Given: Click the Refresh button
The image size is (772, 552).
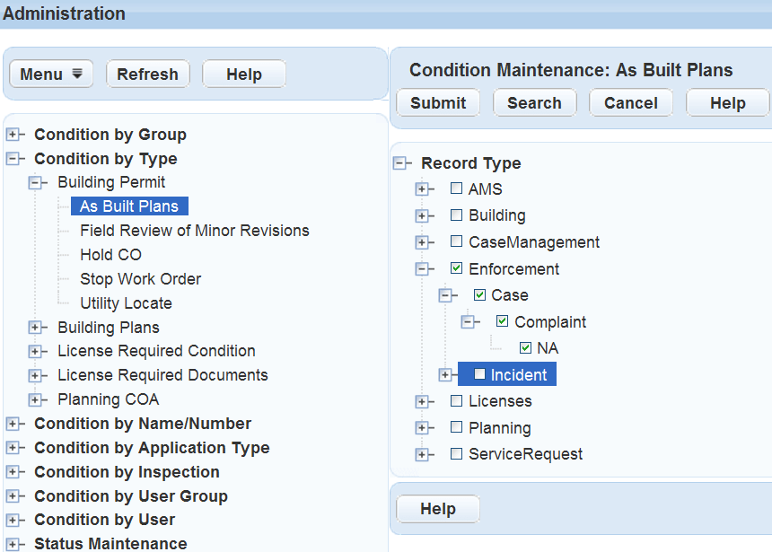Looking at the screenshot, I should pos(147,74).
